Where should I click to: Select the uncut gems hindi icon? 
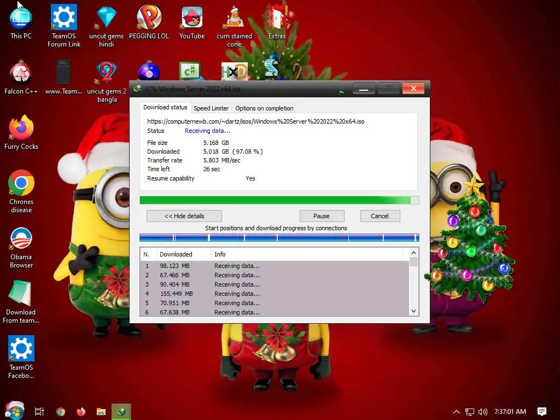tap(107, 25)
